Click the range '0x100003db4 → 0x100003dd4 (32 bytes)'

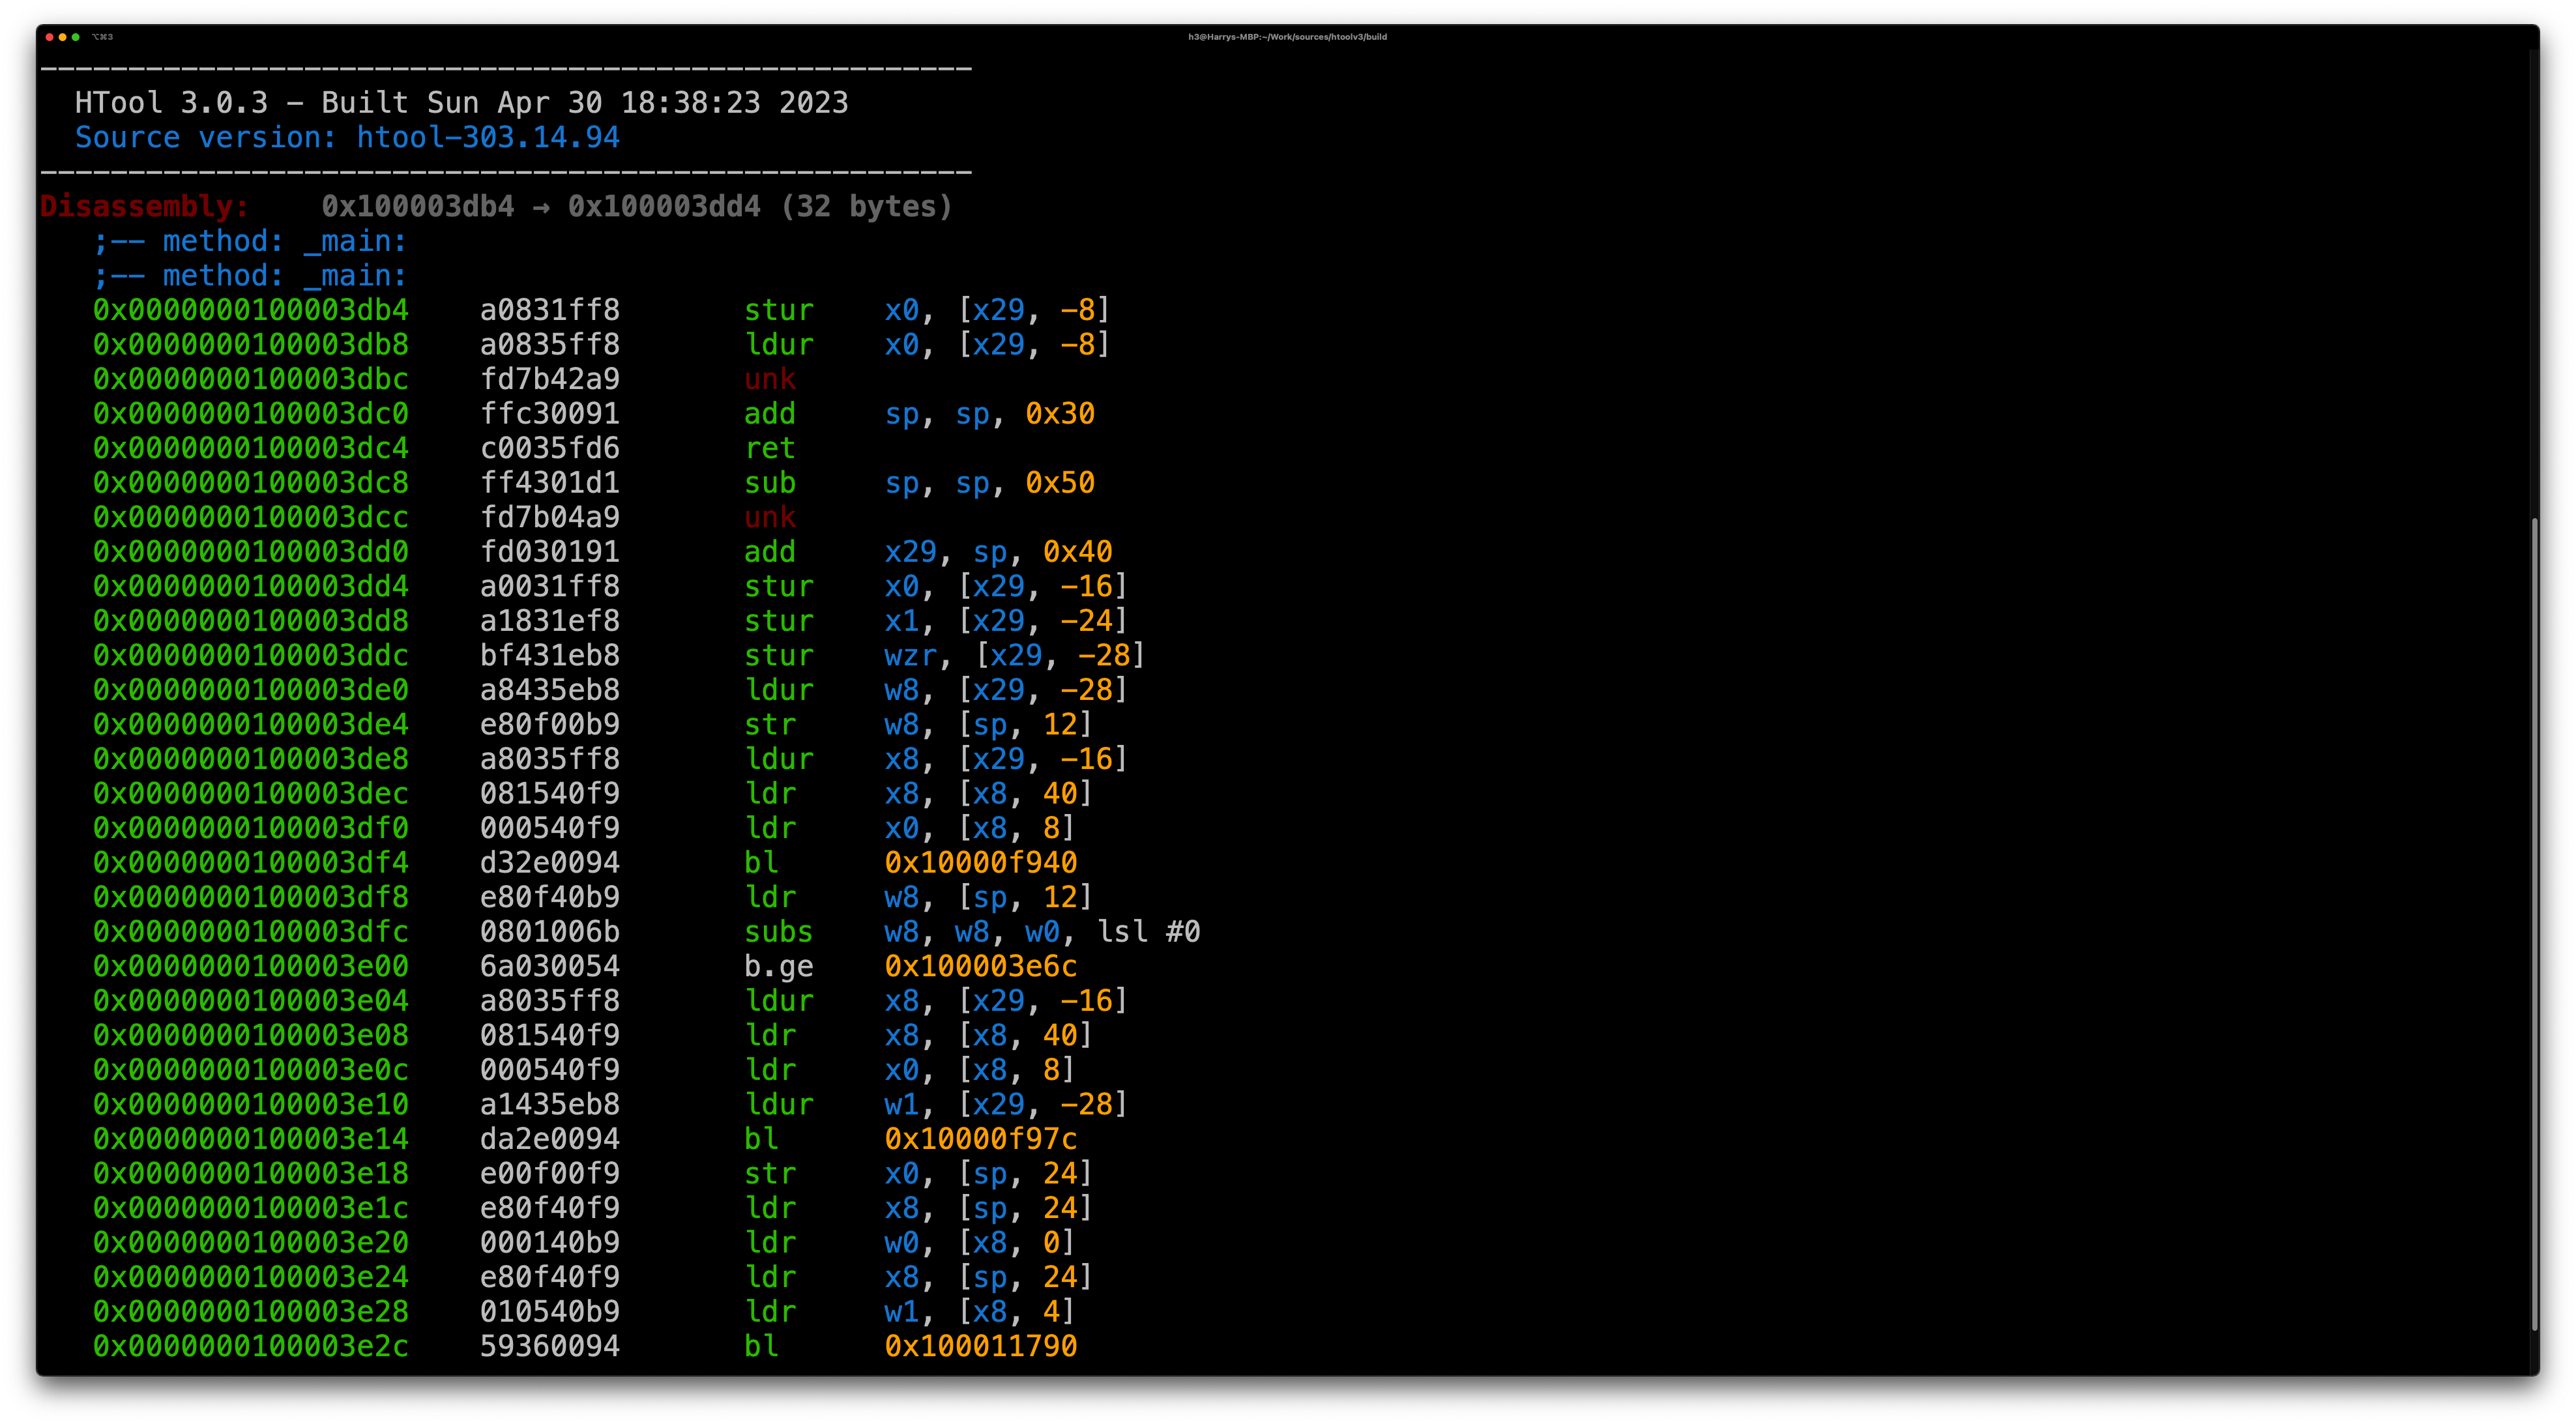point(637,207)
